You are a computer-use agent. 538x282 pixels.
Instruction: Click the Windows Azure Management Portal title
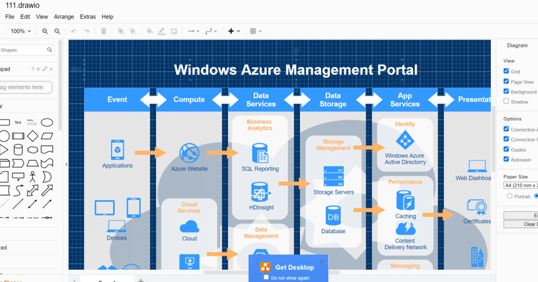296,70
